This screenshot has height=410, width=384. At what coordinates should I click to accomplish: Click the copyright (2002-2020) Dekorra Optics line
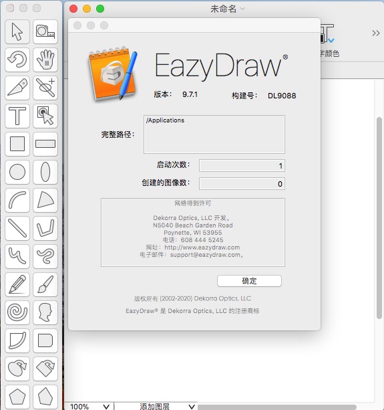[192, 298]
